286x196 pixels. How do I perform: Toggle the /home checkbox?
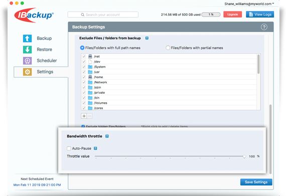point(84,77)
